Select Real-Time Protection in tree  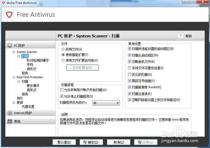29,77
